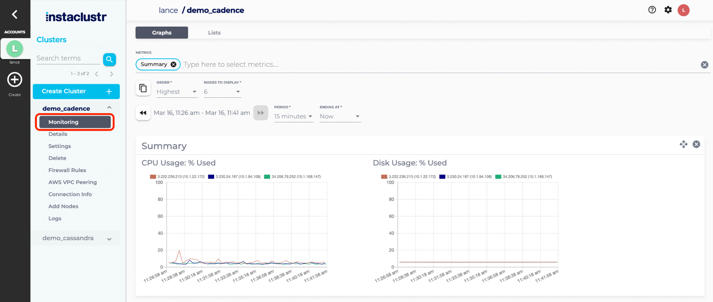This screenshot has height=302, width=713.
Task: Clear all selected metrics
Action: pyautogui.click(x=704, y=65)
